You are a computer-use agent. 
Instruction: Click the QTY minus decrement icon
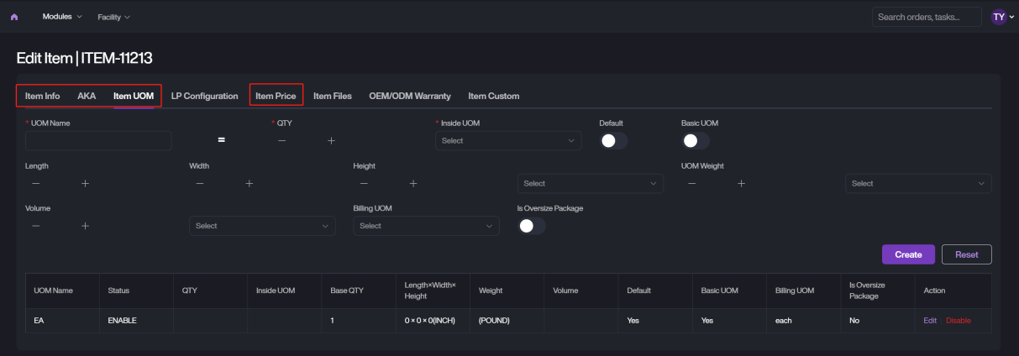(281, 141)
